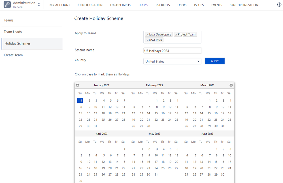Click the 'Click on days' instruction text
Image resolution: width=283 pixels, height=183 pixels.
[102, 74]
